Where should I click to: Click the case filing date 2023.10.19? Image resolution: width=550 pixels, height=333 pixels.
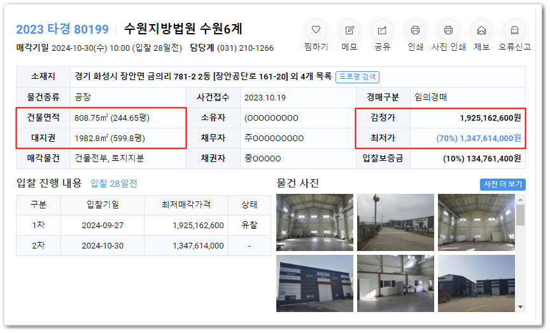[x=265, y=98]
